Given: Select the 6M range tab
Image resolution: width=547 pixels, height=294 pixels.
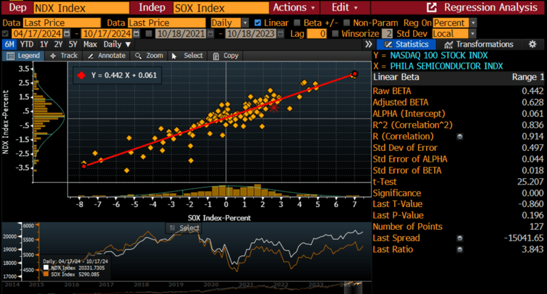Looking at the screenshot, I should [x=9, y=44].
